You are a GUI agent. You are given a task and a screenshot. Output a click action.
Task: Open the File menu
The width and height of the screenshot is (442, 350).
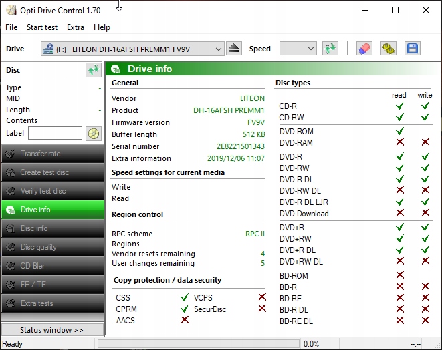(x=11, y=27)
